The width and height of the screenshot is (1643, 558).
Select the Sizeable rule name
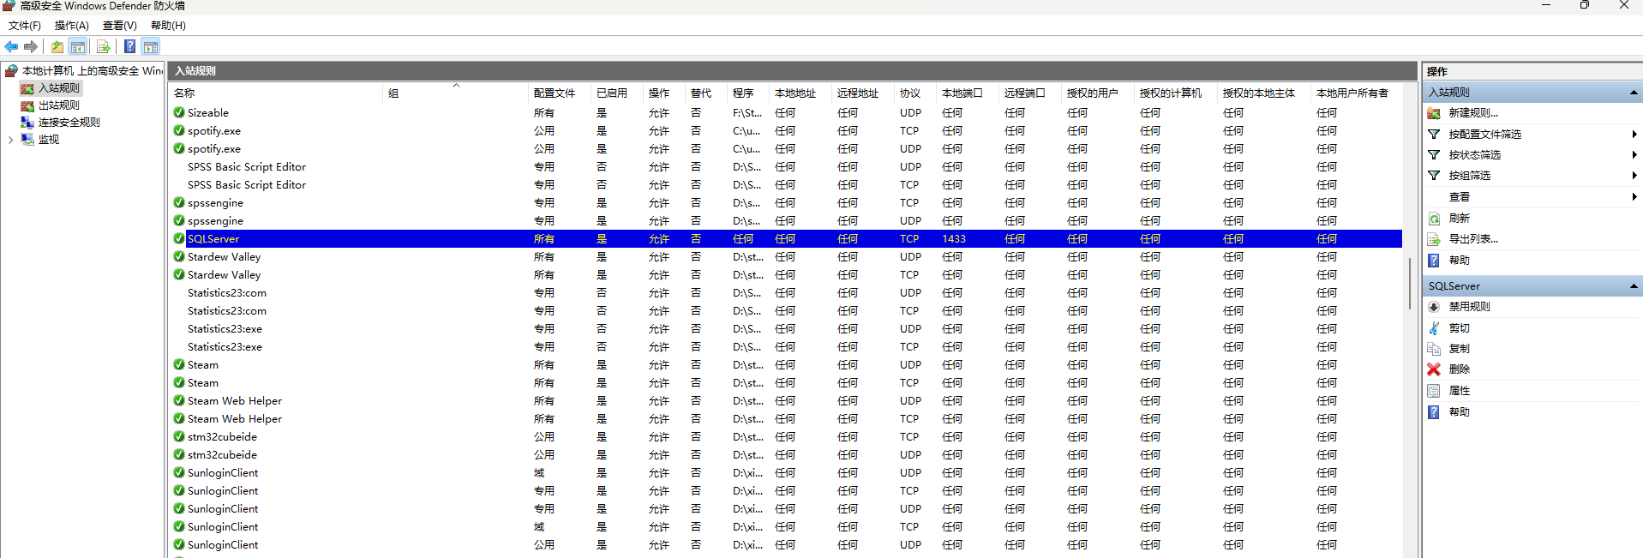208,113
